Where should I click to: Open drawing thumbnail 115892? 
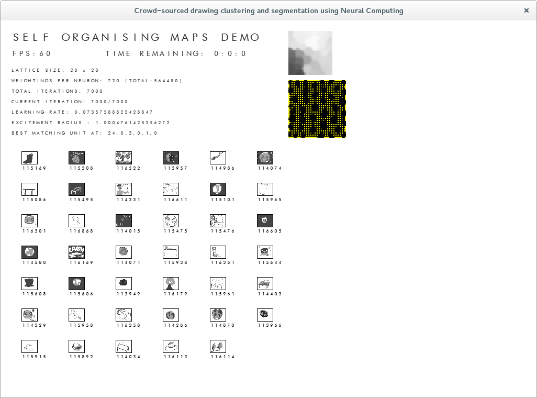tap(77, 347)
